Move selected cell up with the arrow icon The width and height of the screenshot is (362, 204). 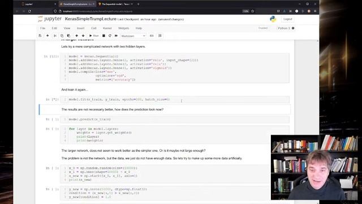coord(77,36)
